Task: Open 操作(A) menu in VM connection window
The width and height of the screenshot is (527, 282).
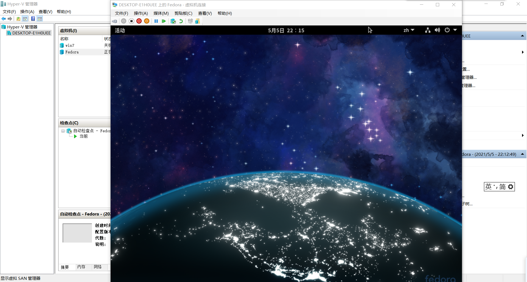Action: pos(141,13)
